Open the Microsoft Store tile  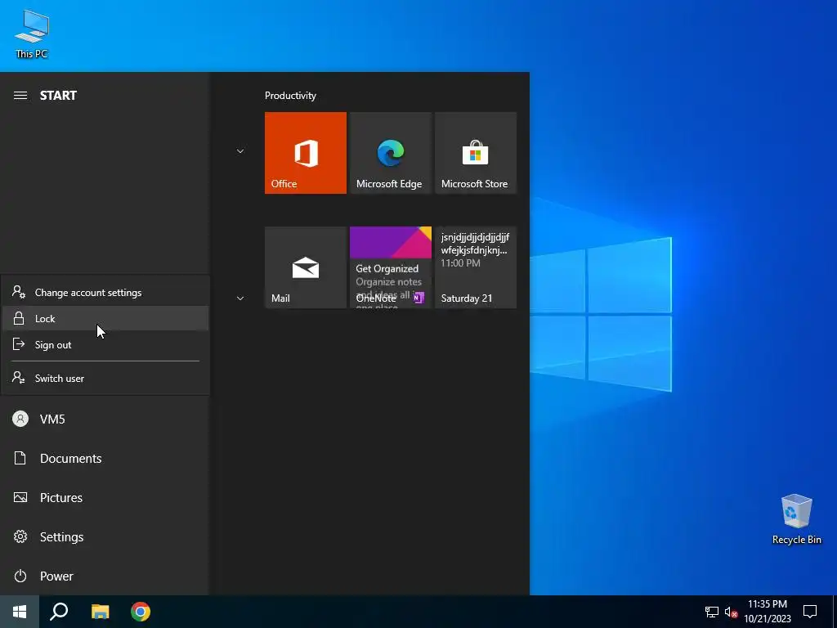click(476, 153)
